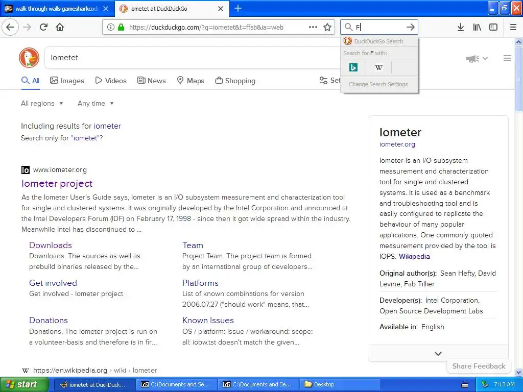Click the green secure padlock icon

click(x=121, y=28)
